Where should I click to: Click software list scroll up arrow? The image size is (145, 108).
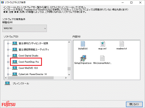pos(69,42)
